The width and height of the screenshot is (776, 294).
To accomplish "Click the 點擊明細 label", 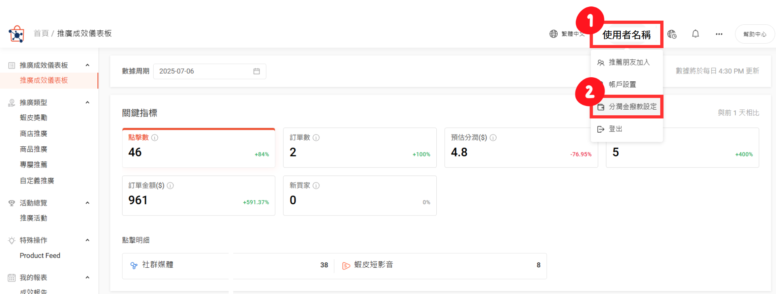I will [136, 240].
